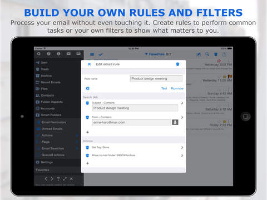Open search with the magnifier icon
This screenshot has height=200, width=267.
pyautogui.click(x=207, y=54)
